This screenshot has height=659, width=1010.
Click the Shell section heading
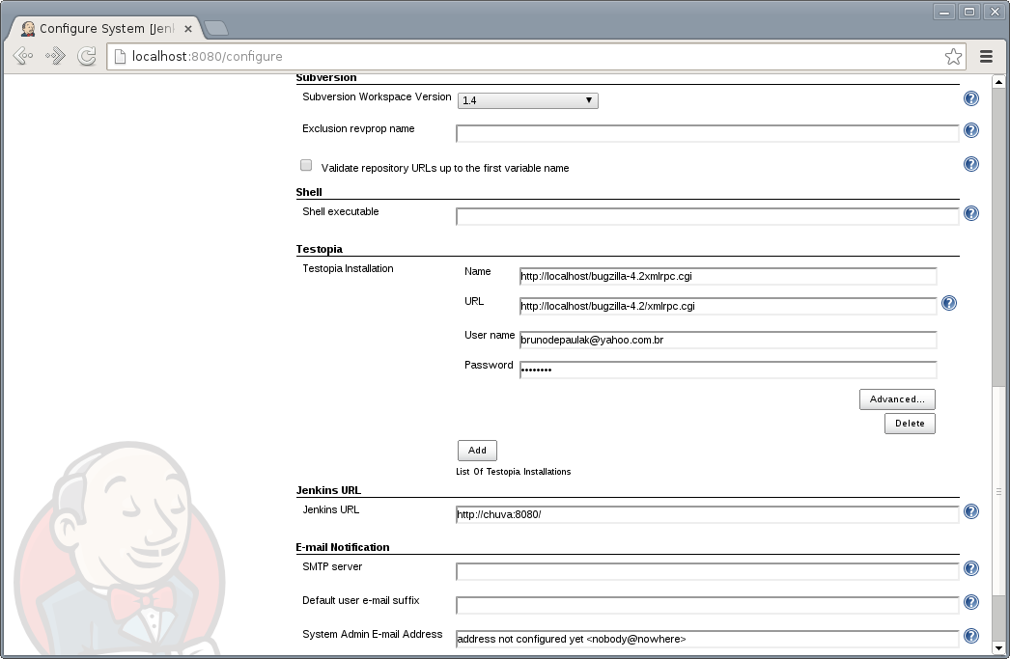[309, 192]
